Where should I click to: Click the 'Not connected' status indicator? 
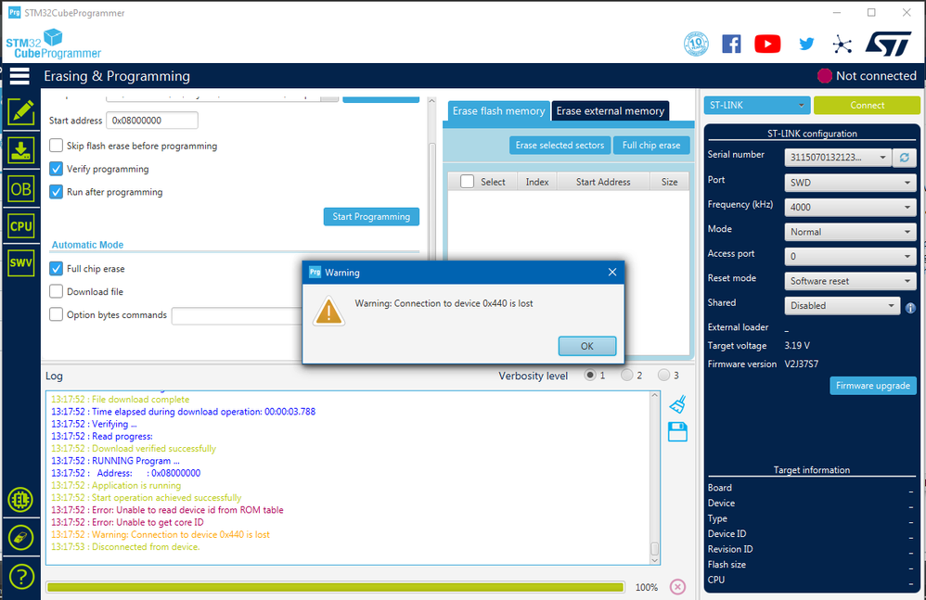point(867,76)
